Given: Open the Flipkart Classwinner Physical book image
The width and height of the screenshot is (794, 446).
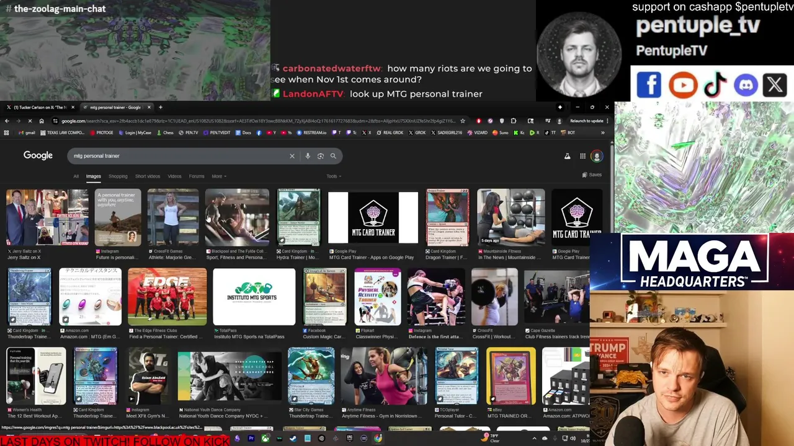Looking at the screenshot, I should (378, 297).
